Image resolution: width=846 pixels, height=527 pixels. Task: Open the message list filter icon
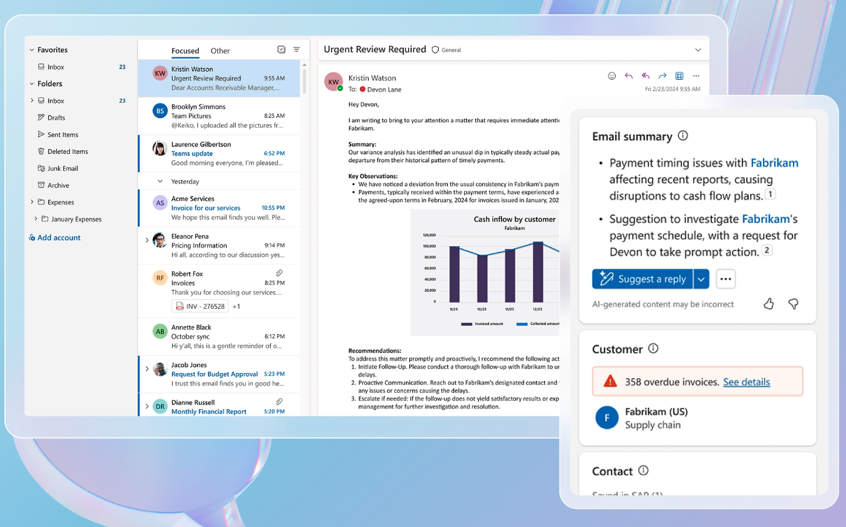point(296,50)
